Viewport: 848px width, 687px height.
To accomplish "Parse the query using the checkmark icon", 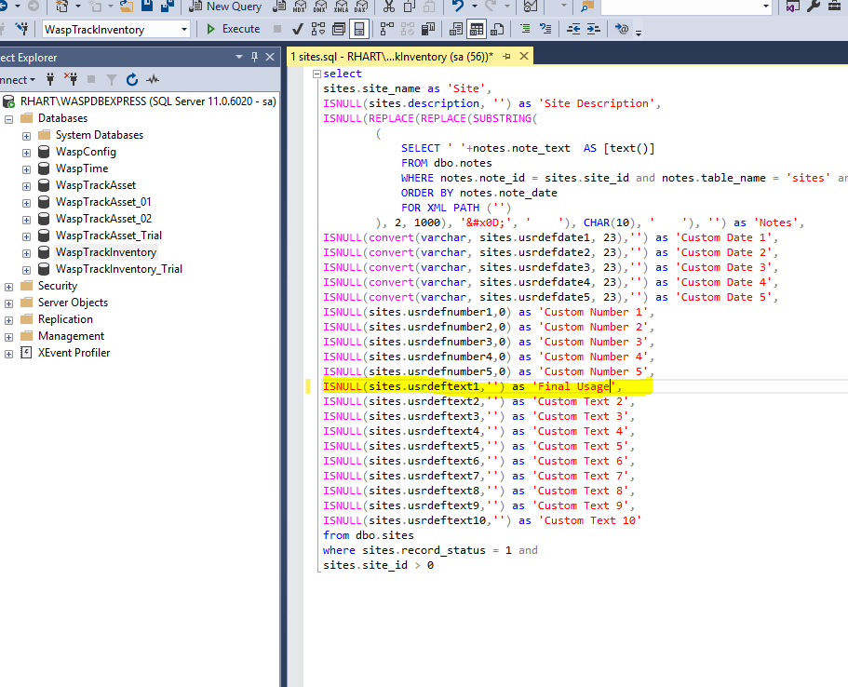I will point(297,29).
